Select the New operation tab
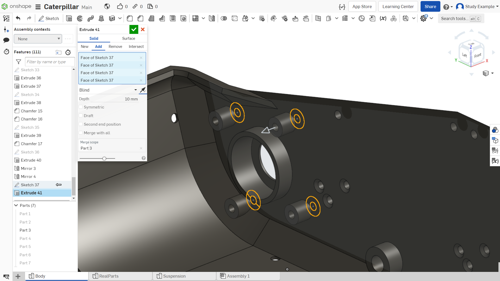 pos(85,47)
